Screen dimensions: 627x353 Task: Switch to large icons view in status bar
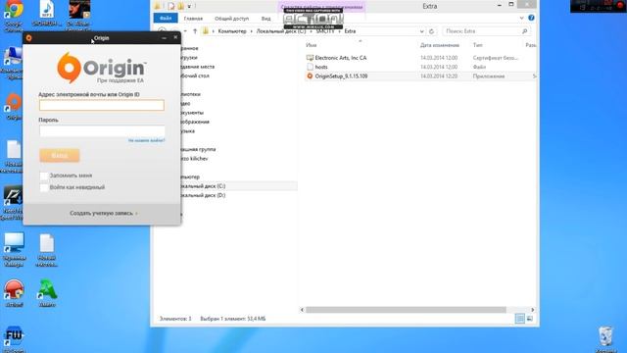coord(530,319)
